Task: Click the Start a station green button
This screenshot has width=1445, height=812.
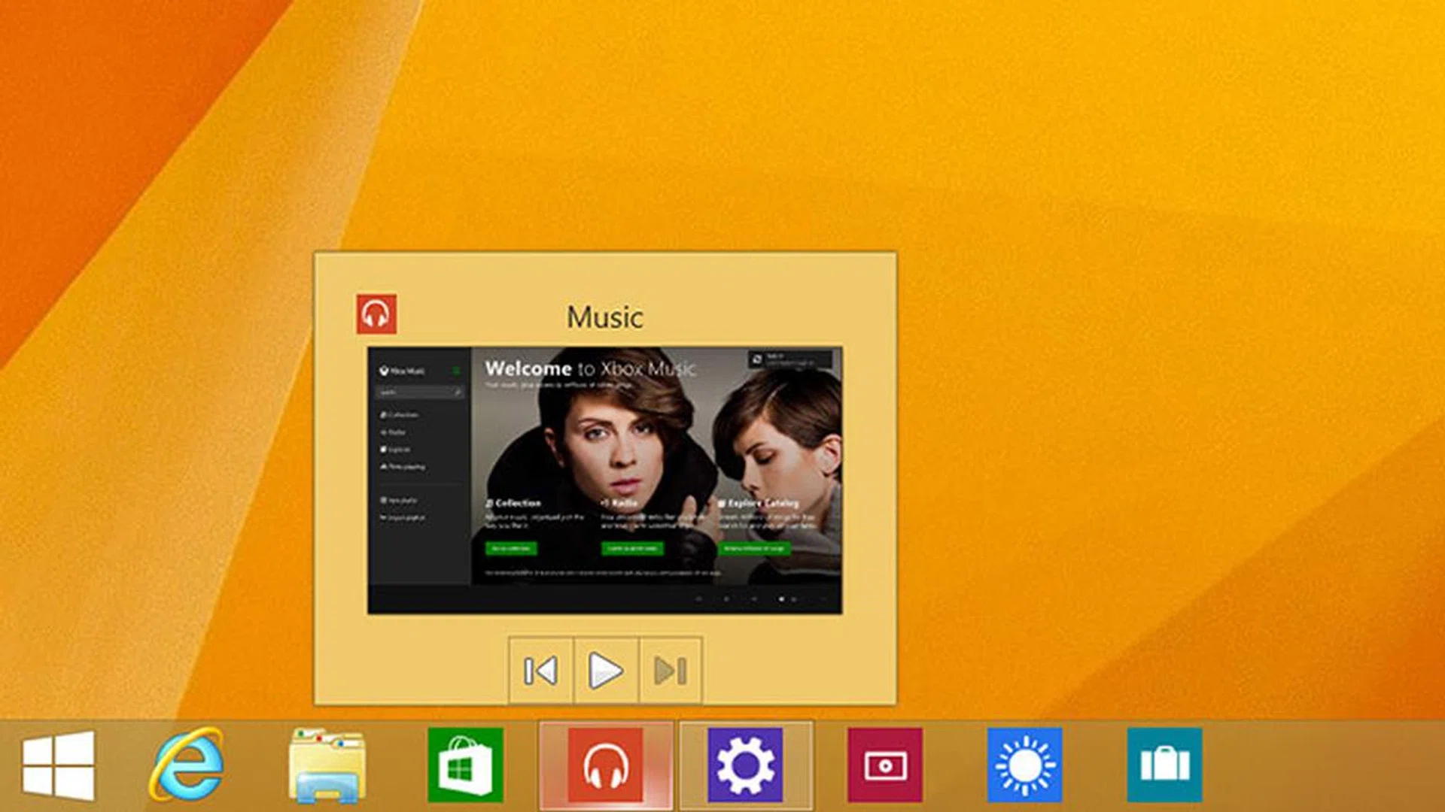Action: pyautogui.click(x=633, y=550)
